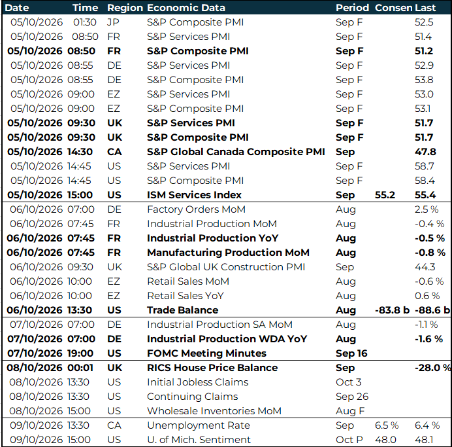Select US 'S&P Services PMI' entry

(x=188, y=166)
